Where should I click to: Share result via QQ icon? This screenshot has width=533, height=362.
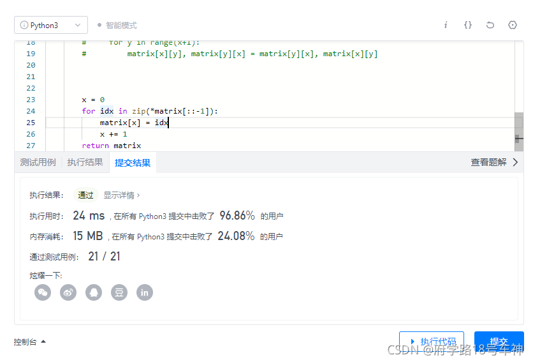[94, 292]
